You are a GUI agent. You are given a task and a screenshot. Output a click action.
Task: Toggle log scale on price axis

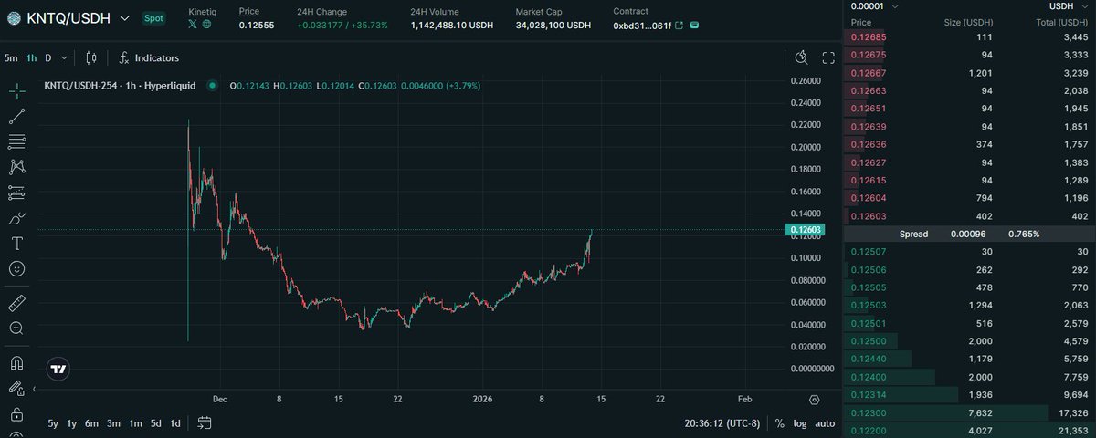[x=801, y=423]
